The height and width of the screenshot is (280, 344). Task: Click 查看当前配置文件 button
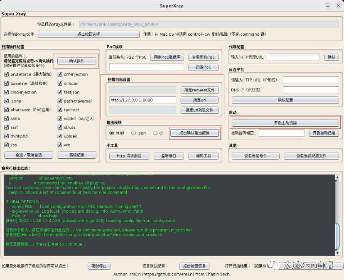coord(311,156)
